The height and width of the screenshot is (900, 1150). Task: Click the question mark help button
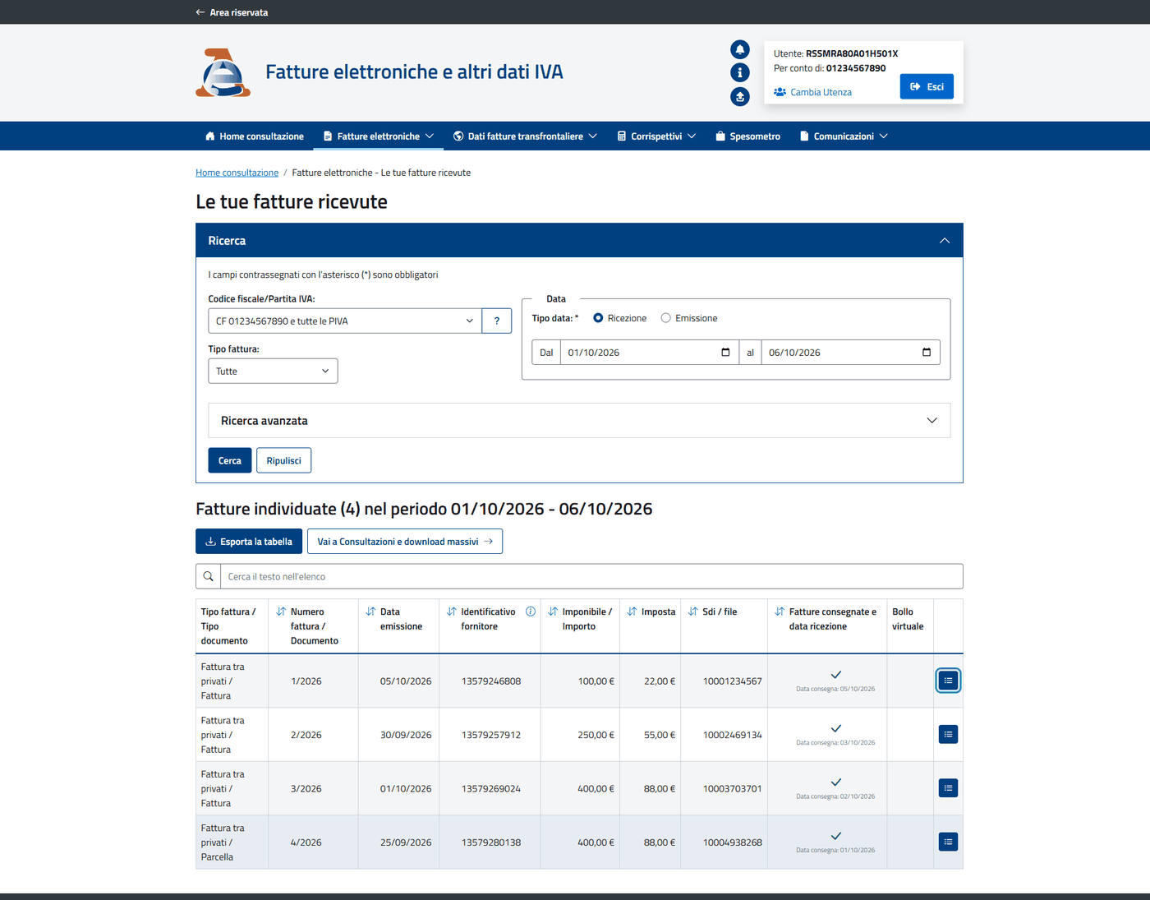point(497,321)
